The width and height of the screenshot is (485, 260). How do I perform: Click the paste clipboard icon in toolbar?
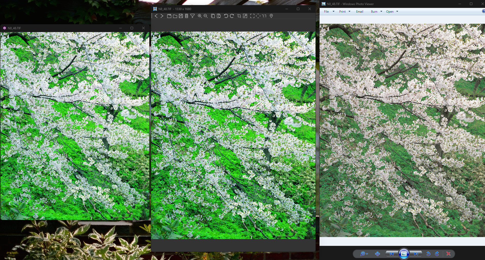click(219, 16)
